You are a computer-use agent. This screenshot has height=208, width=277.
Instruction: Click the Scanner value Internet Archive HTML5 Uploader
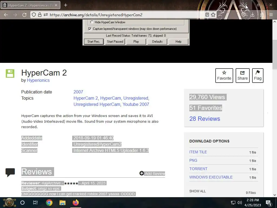pyautogui.click(x=111, y=150)
